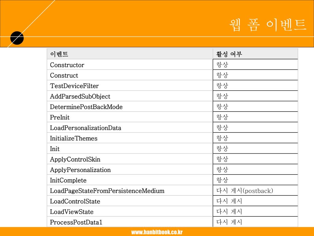Click '항상' in the InitializeThemes row
The height and width of the screenshot is (236, 314).
coord(222,138)
